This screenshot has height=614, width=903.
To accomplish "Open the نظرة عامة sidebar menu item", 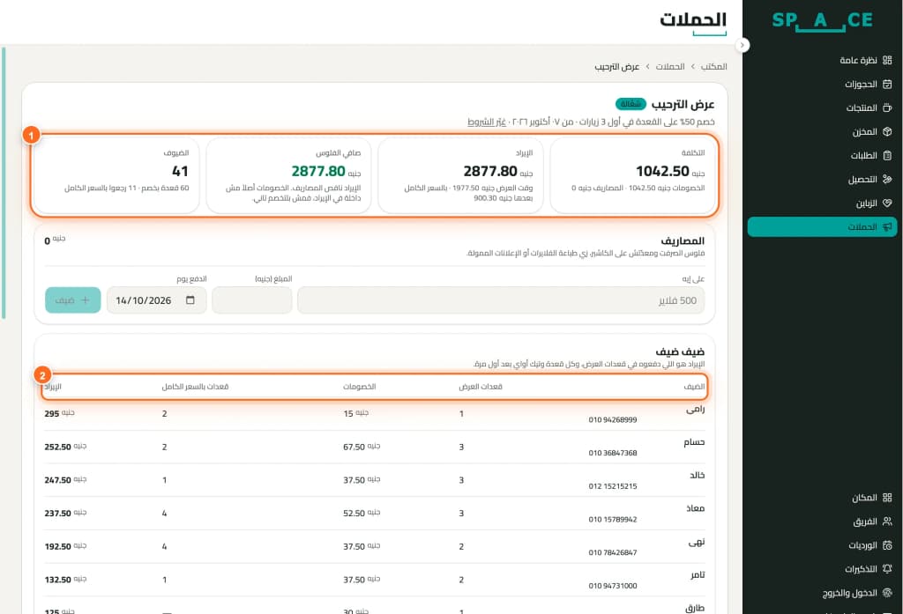I will [x=822, y=60].
